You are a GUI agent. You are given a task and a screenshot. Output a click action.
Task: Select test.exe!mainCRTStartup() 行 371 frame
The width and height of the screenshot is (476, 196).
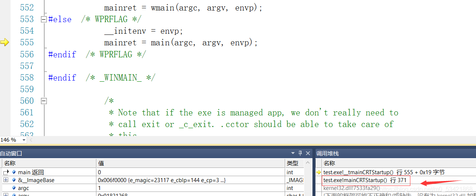point(365,180)
